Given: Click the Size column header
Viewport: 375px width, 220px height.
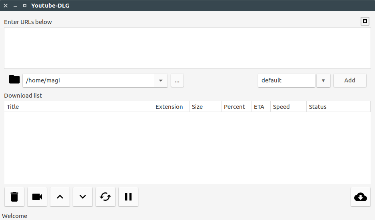Looking at the screenshot, I should tap(205, 107).
